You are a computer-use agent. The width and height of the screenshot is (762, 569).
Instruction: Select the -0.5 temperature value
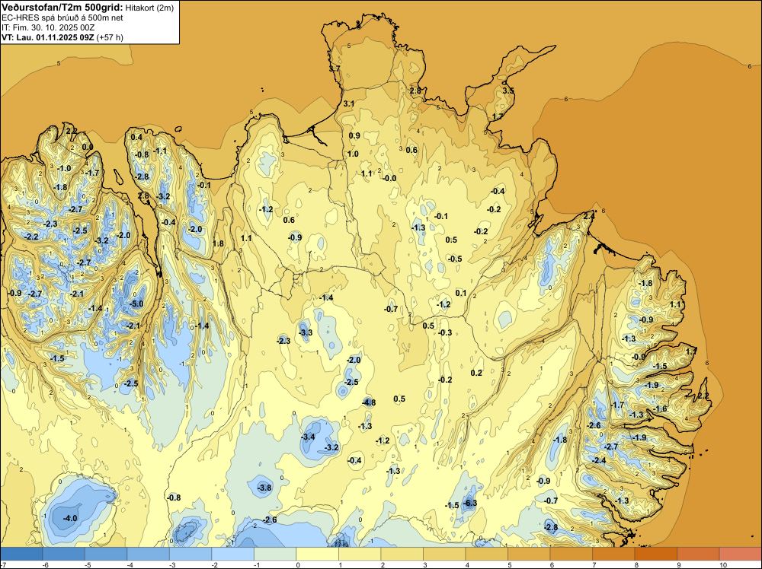(x=455, y=259)
